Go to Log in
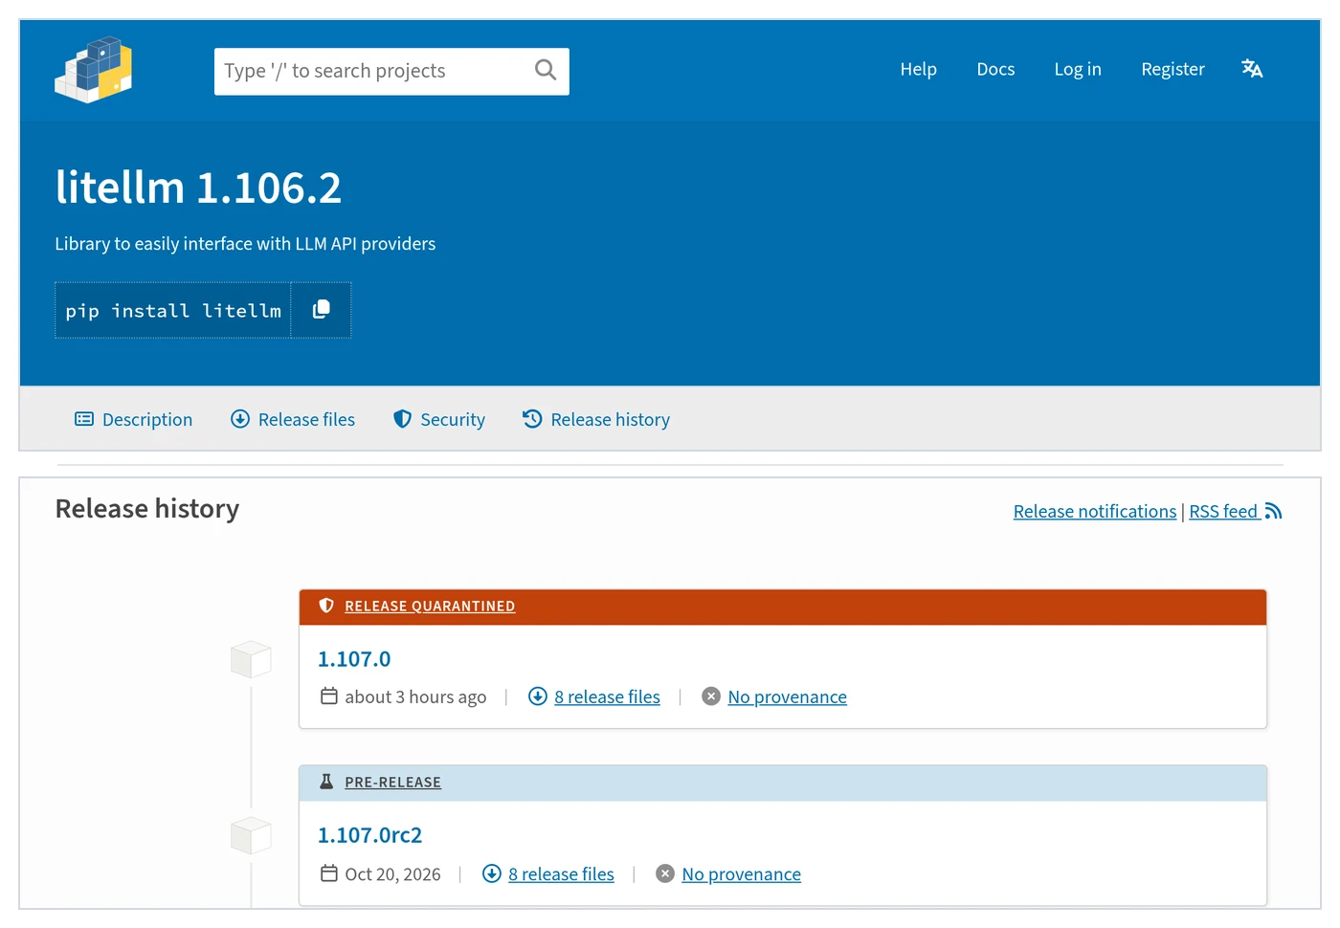Viewport: 1340px width, 928px height. 1078,69
